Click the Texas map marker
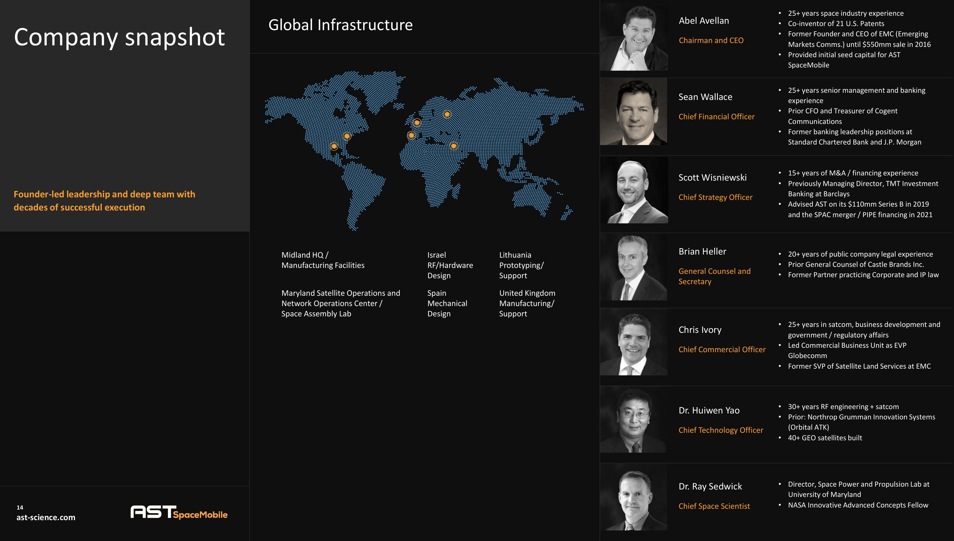The height and width of the screenshot is (541, 954). point(334,146)
